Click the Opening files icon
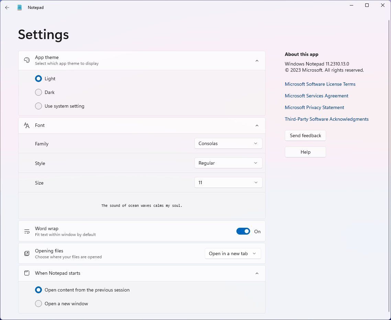The width and height of the screenshot is (391, 320). pyautogui.click(x=27, y=253)
